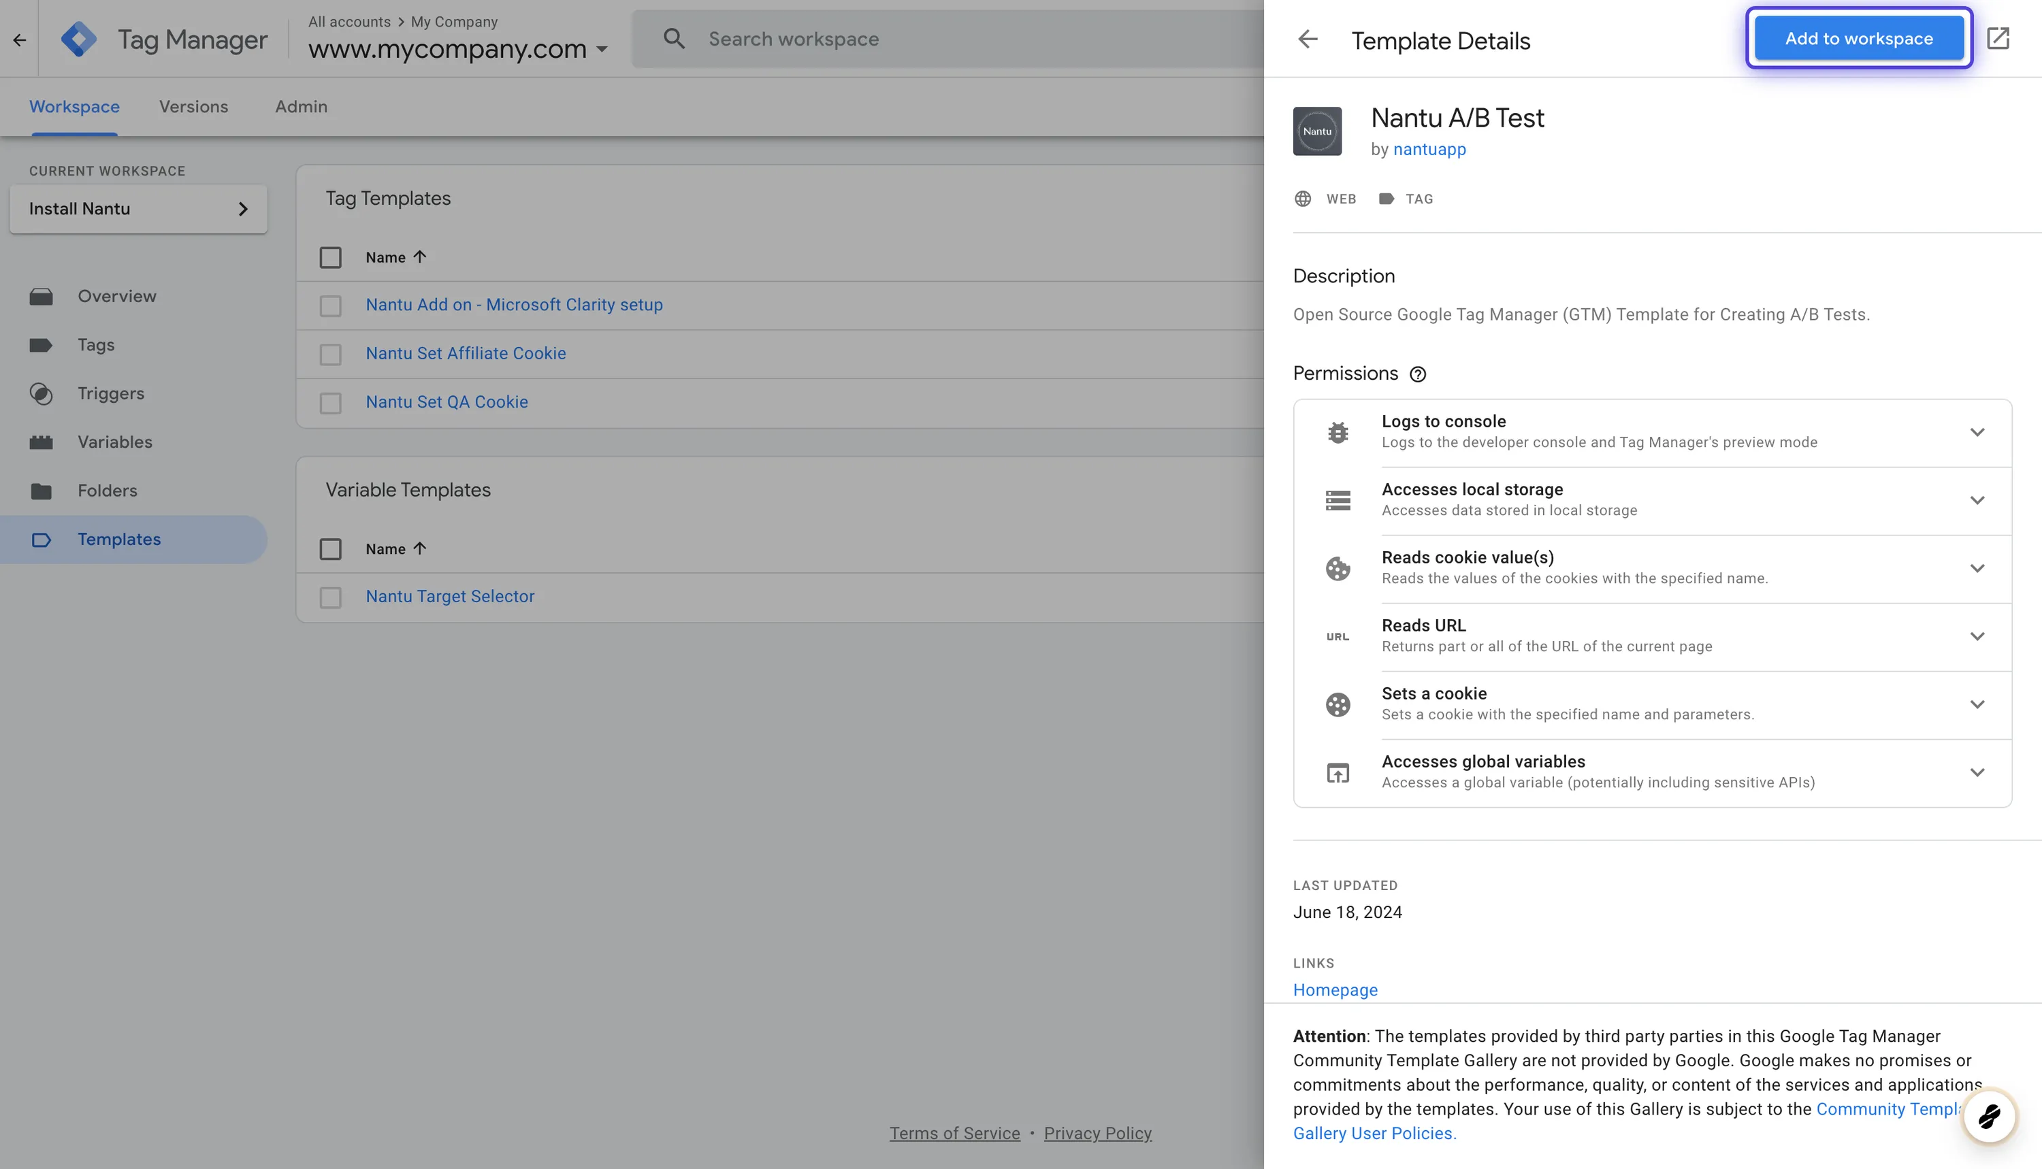Open the nantuapp author link
2042x1169 pixels.
(x=1429, y=149)
